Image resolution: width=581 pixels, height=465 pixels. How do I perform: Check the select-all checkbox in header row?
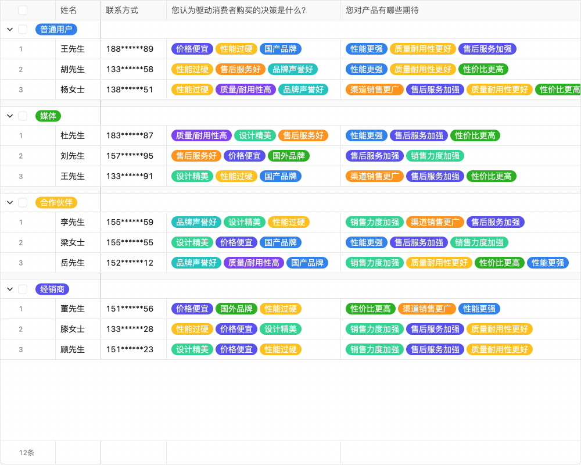click(22, 10)
